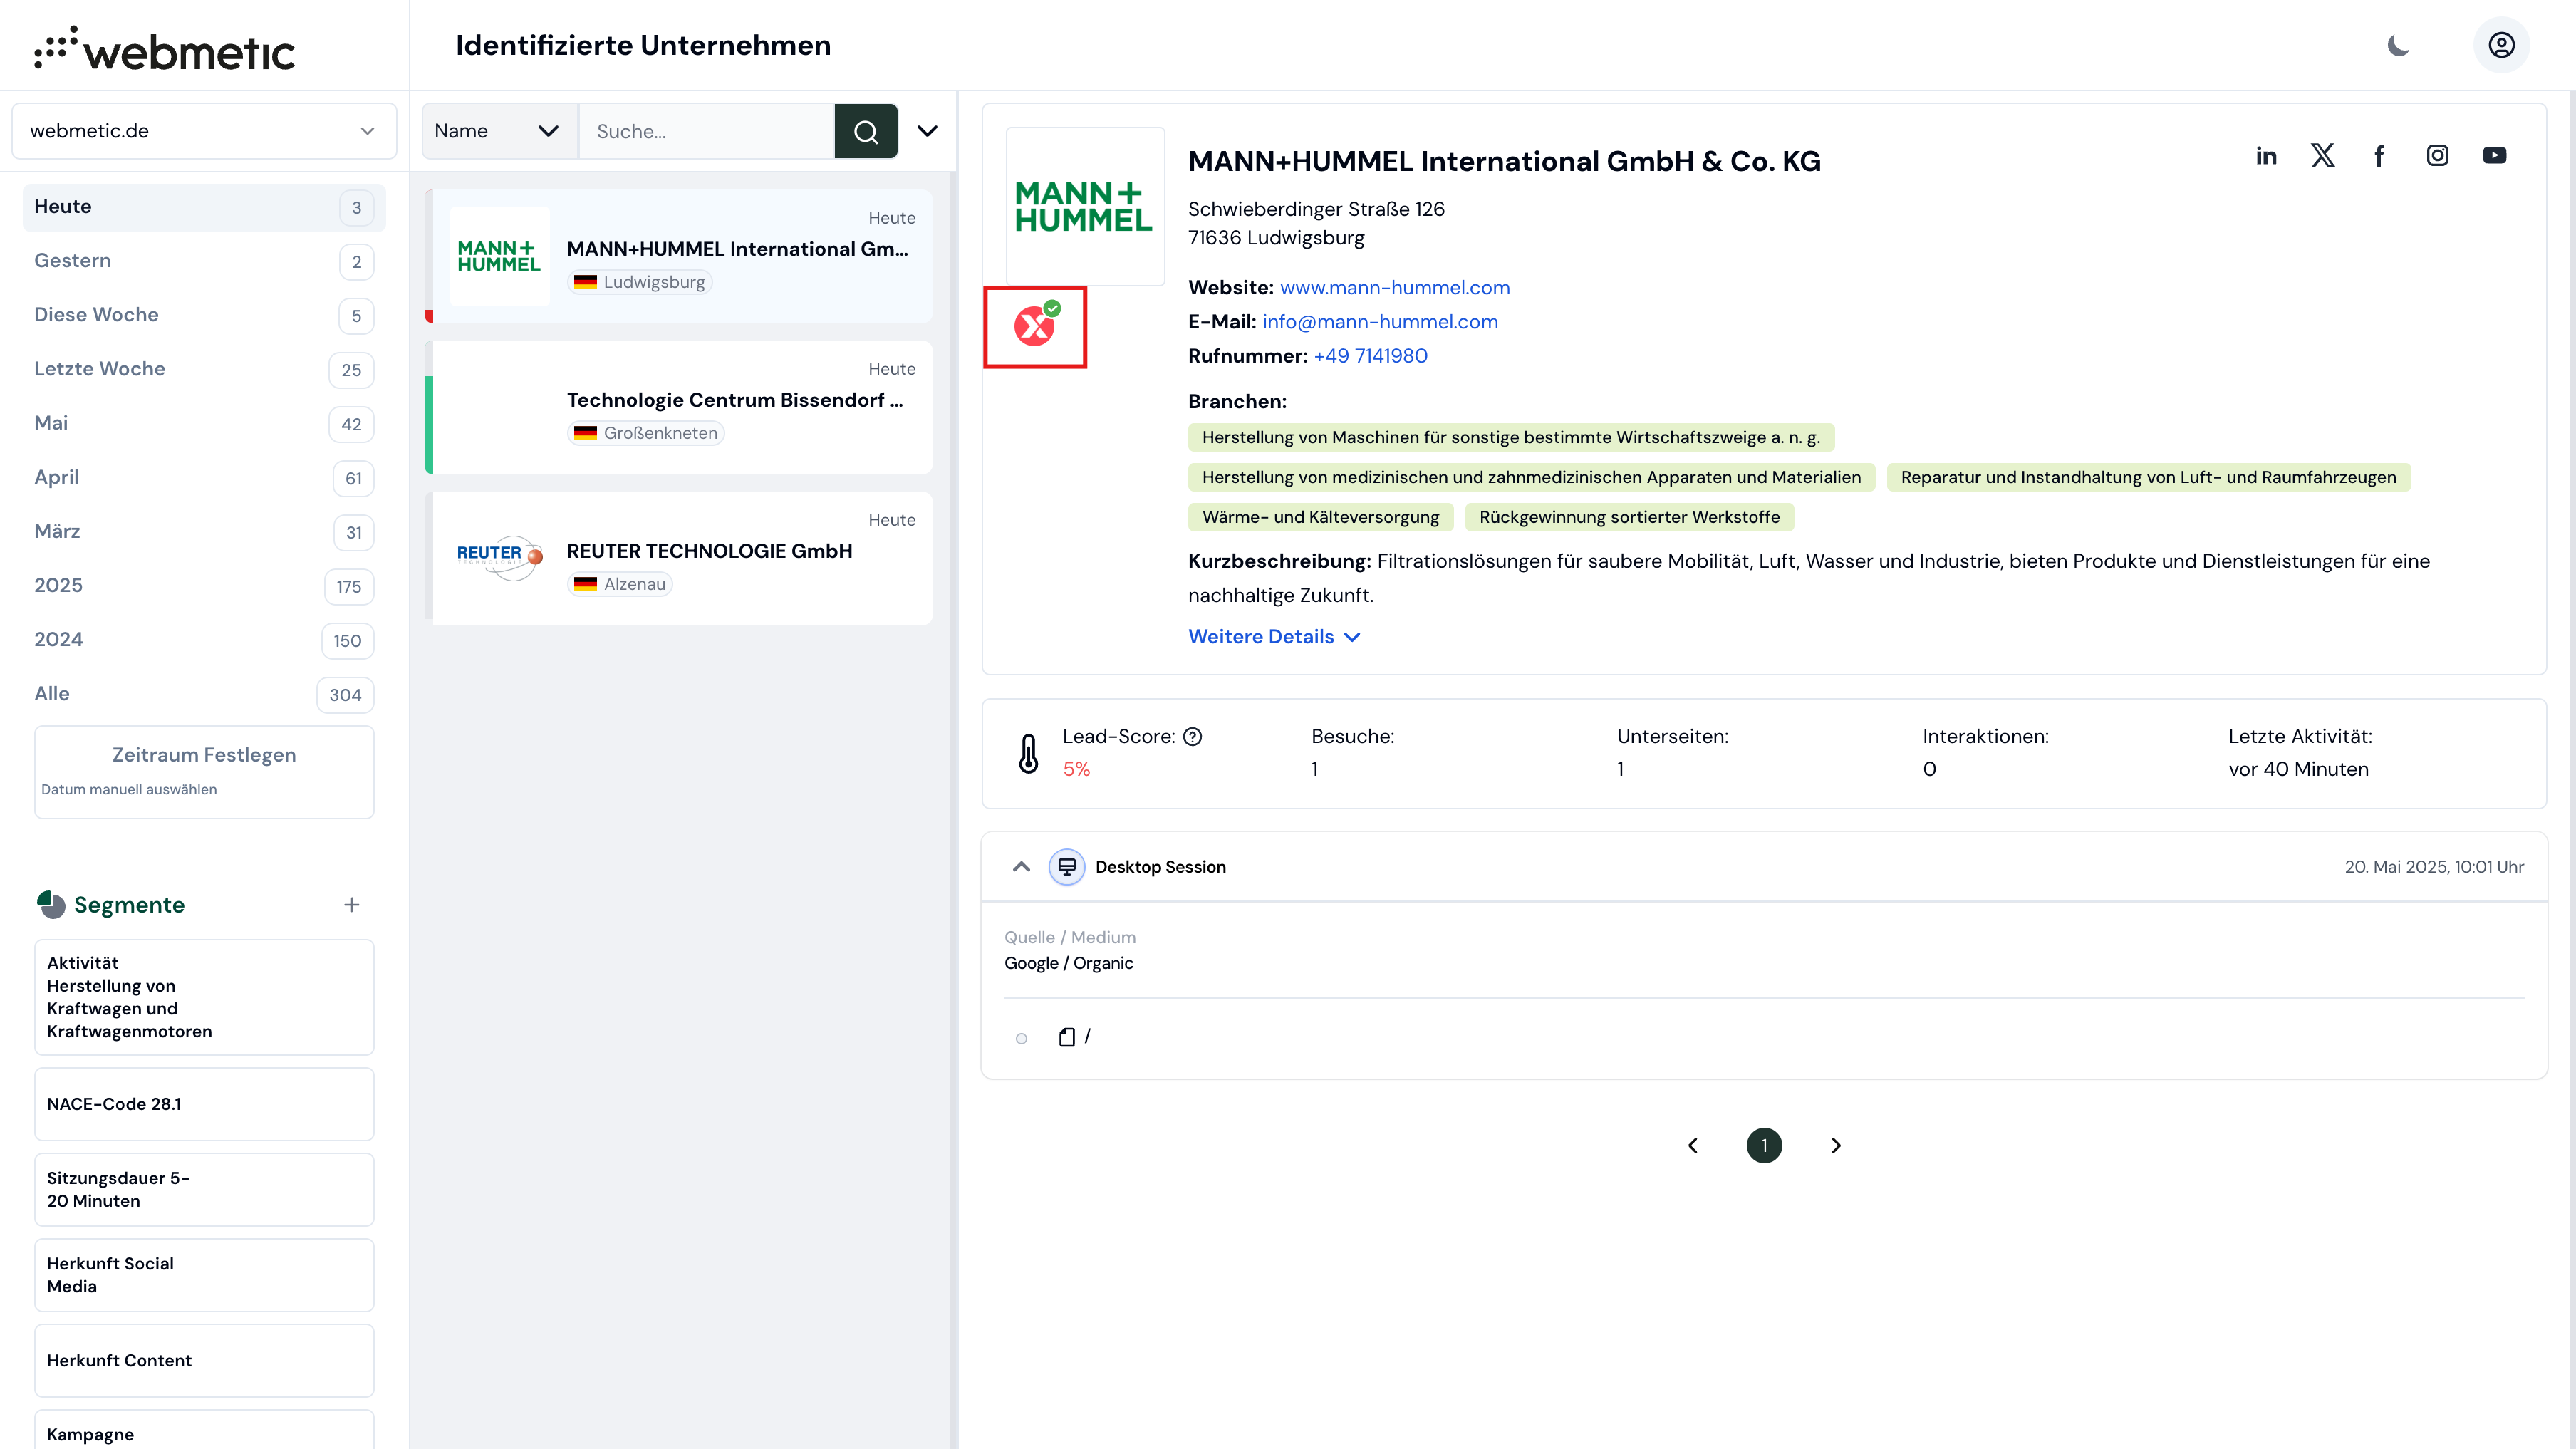Click the Lead-Score help question mark
The height and width of the screenshot is (1449, 2576).
1192,737
